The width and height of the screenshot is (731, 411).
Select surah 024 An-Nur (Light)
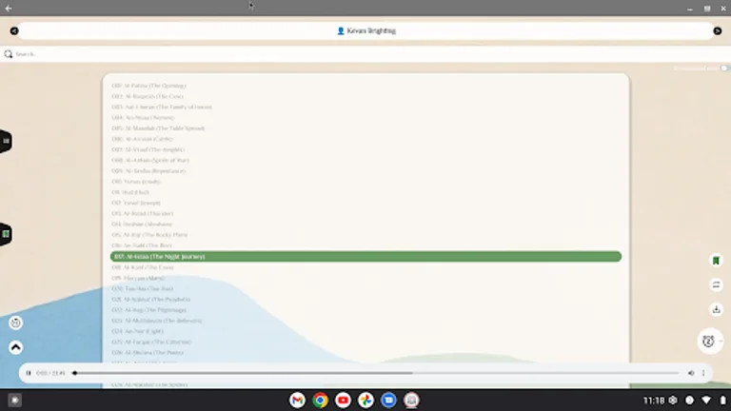tap(137, 331)
